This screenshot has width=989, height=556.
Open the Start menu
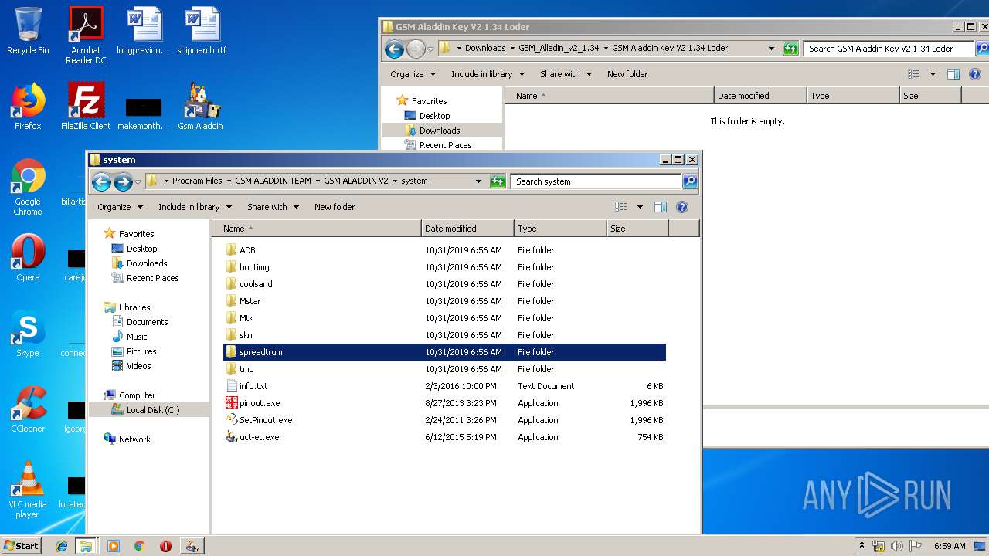coord(21,546)
